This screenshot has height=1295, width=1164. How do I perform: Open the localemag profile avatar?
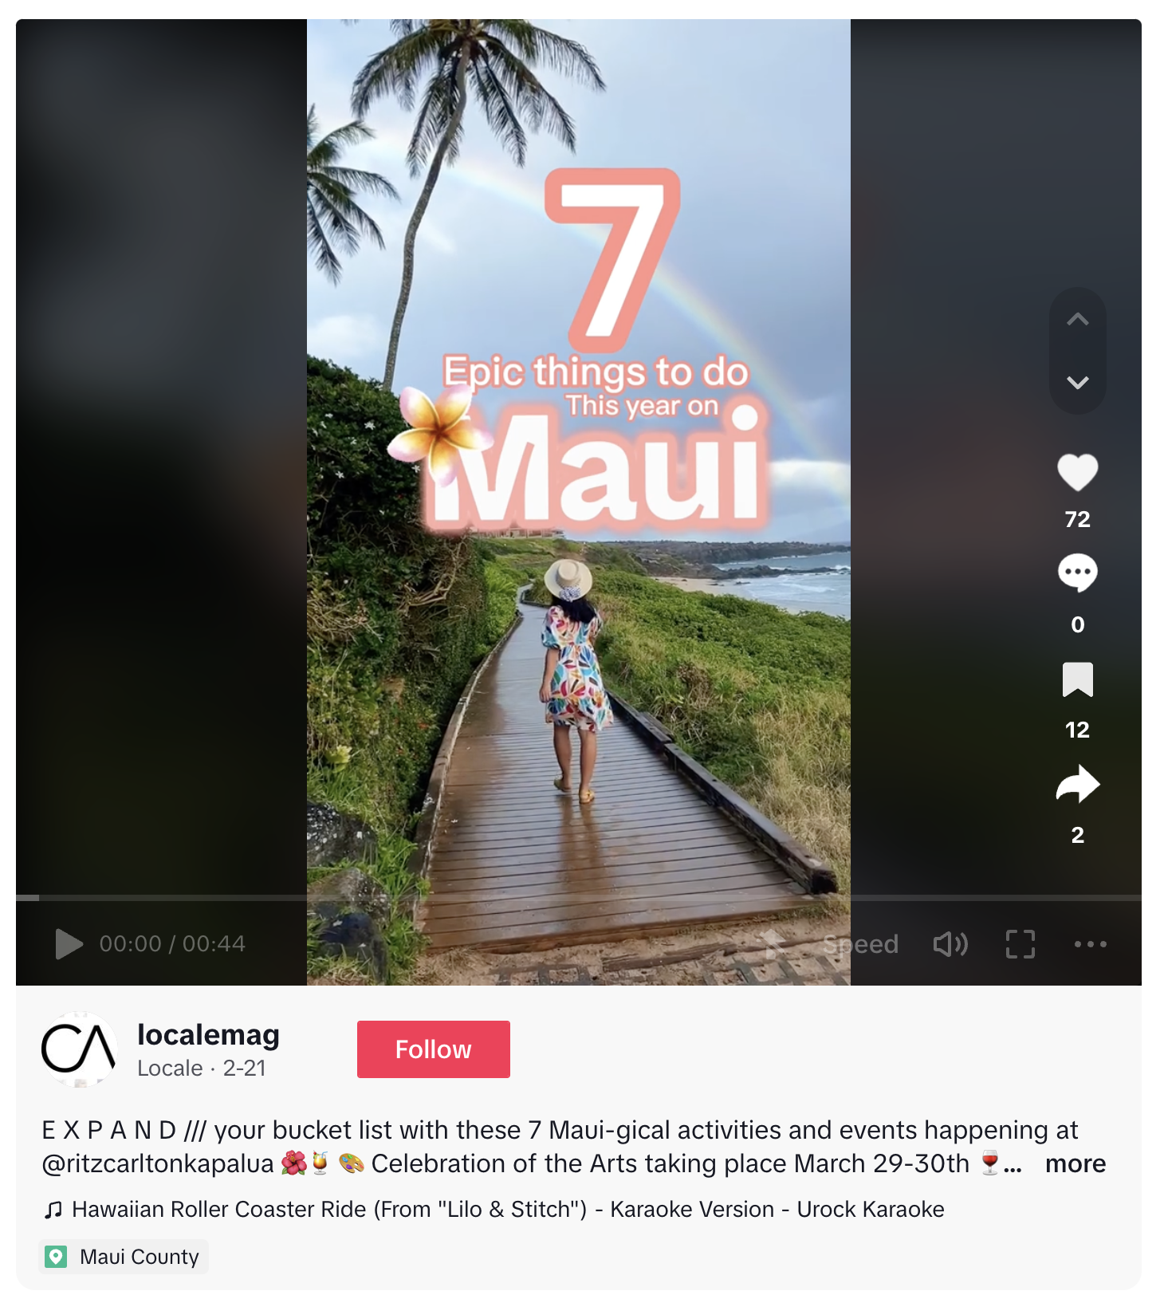[79, 1049]
